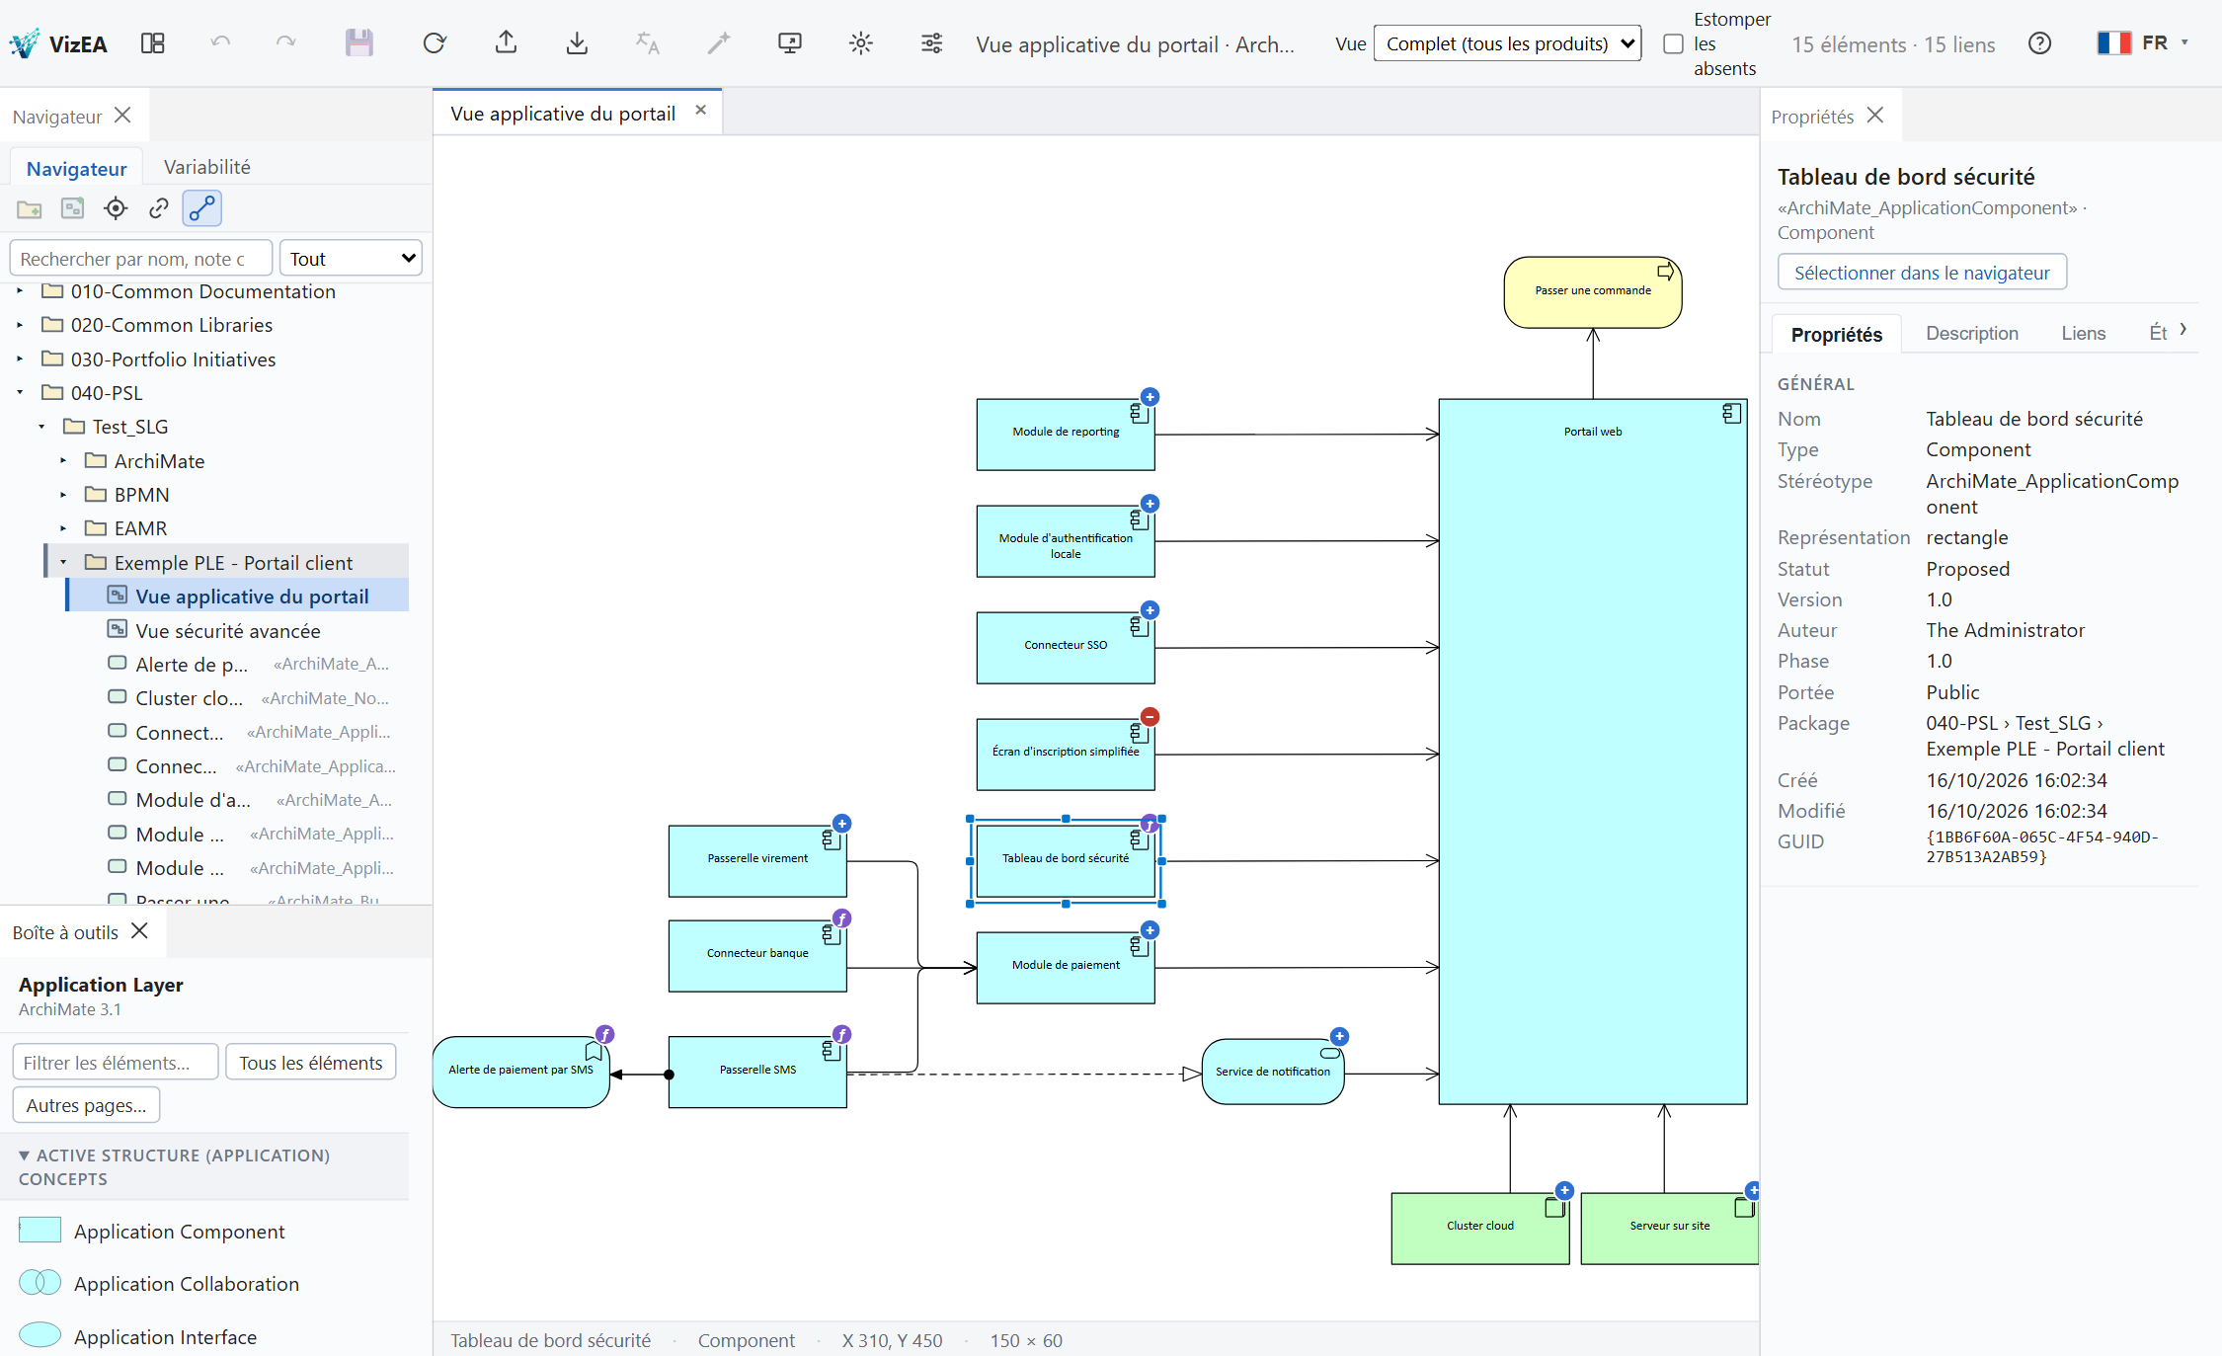Image resolution: width=2222 pixels, height=1356 pixels.
Task: Select the Application Component swatch in the toolbox
Action: [x=40, y=1231]
